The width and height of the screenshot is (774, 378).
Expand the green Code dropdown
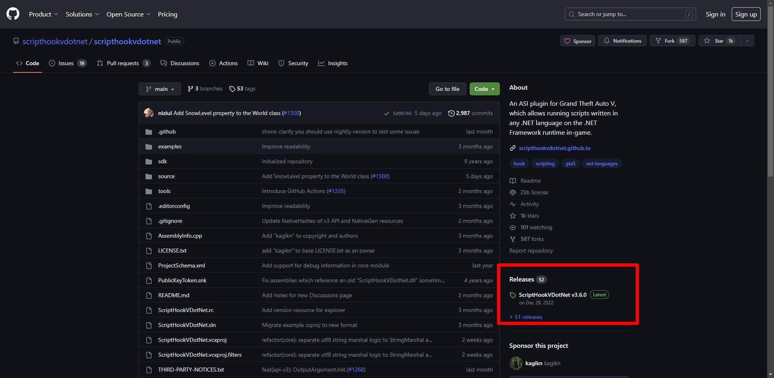click(x=484, y=89)
